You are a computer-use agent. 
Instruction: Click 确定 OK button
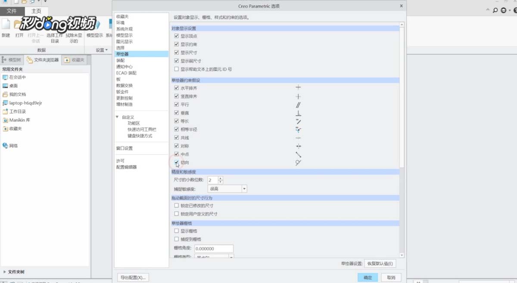368,278
